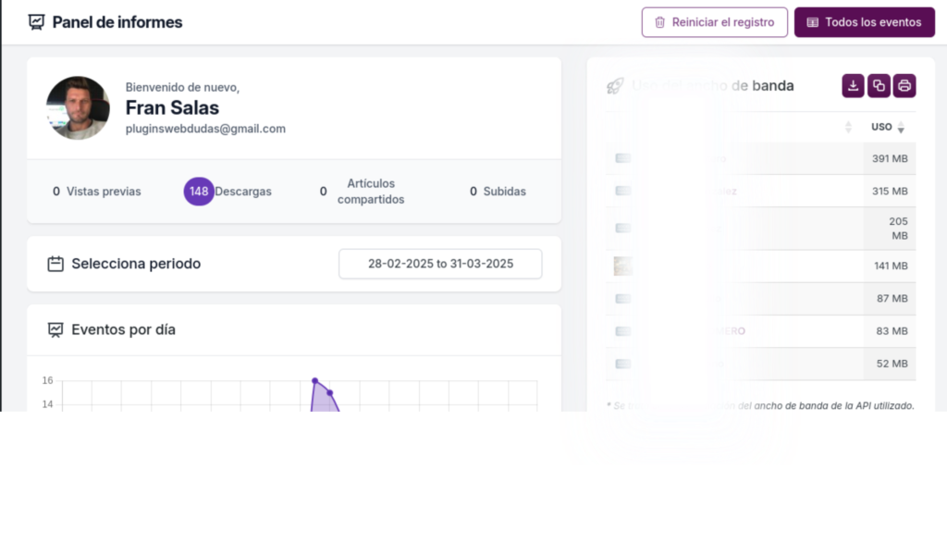Click the file icon in the 315 MB row
Image resolution: width=947 pixels, height=533 pixels.
point(622,191)
